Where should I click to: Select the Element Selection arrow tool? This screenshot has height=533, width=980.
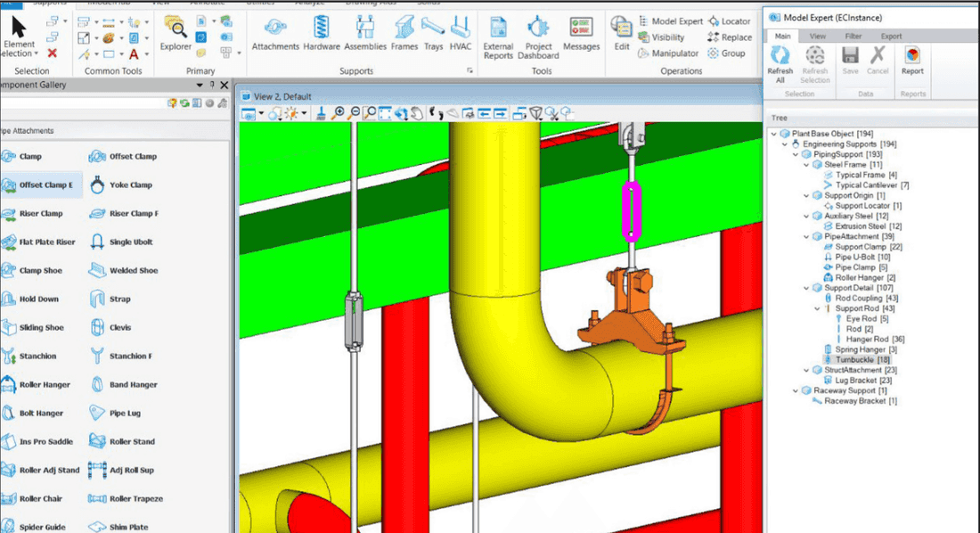click(x=19, y=35)
